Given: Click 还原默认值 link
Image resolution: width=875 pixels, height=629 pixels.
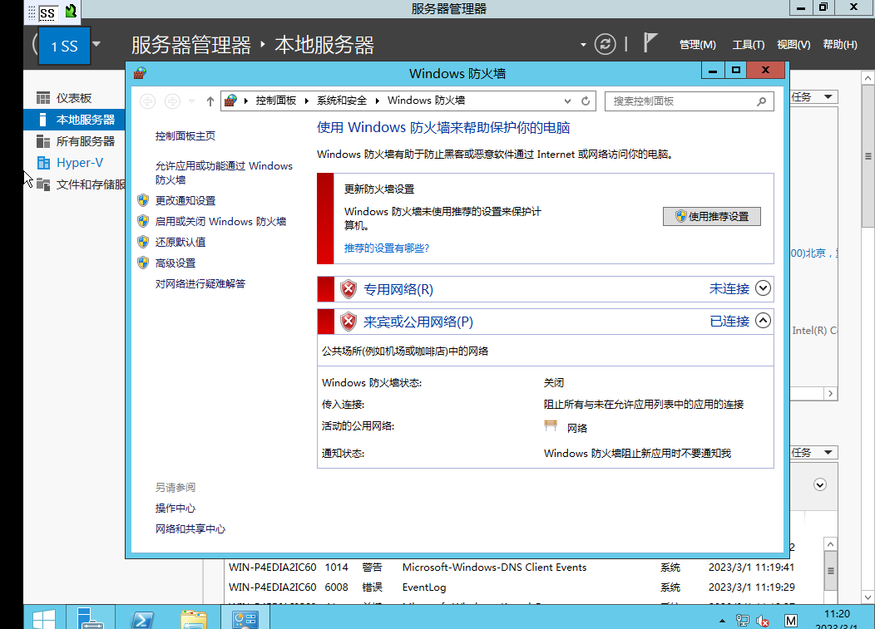Looking at the screenshot, I should click(x=180, y=242).
